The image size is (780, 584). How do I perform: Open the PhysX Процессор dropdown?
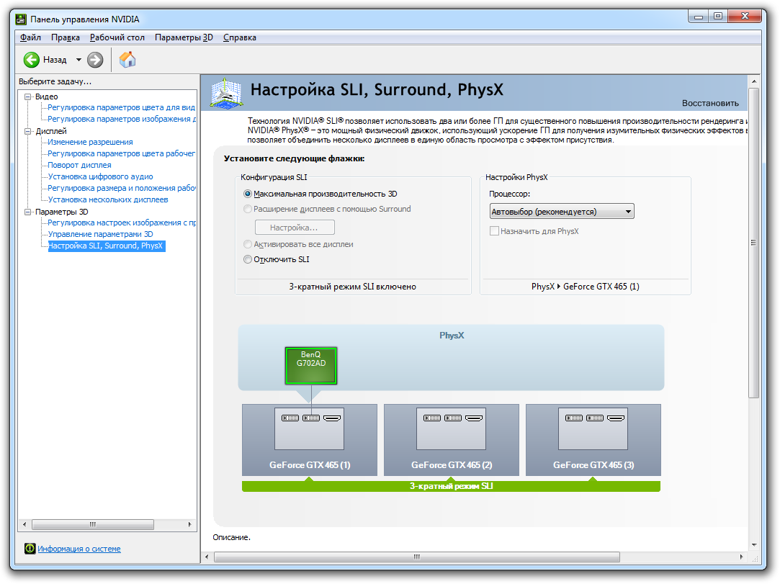tap(561, 212)
